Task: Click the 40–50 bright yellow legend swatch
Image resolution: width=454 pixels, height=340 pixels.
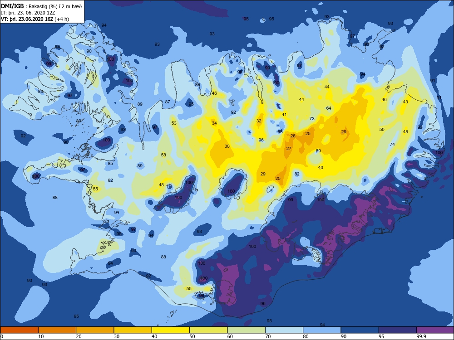Action: point(171,330)
